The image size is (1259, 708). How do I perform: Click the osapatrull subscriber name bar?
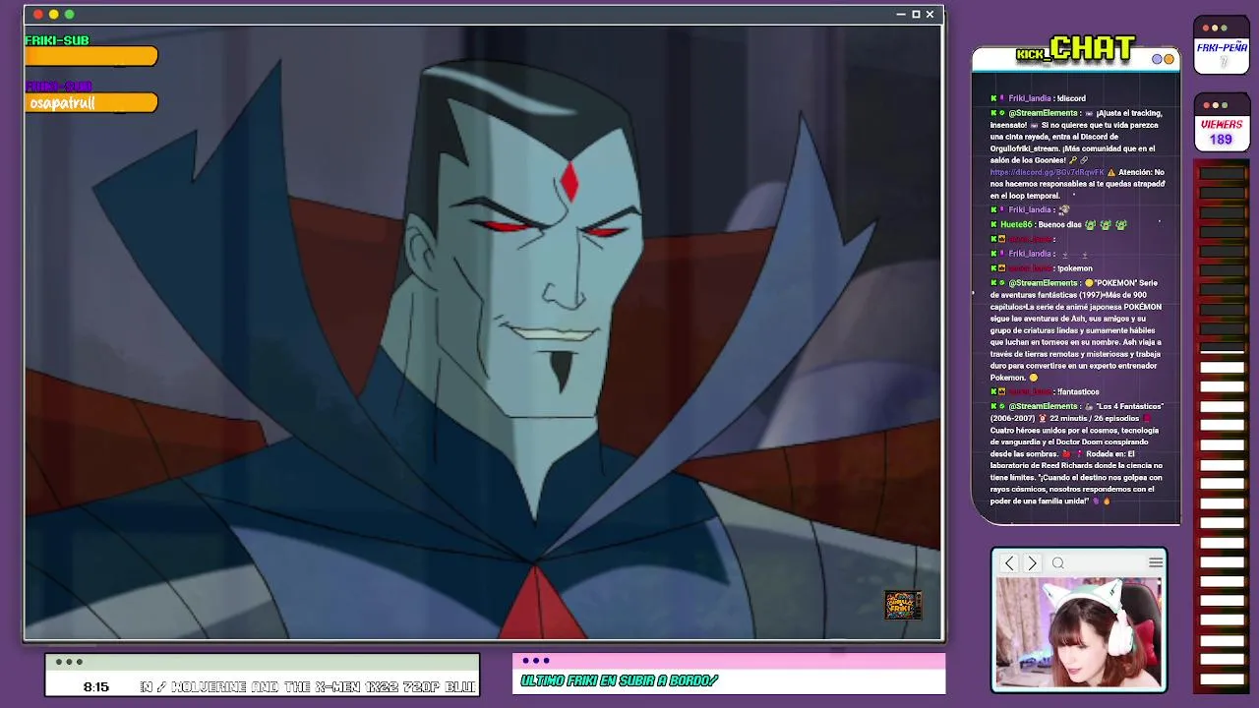91,103
